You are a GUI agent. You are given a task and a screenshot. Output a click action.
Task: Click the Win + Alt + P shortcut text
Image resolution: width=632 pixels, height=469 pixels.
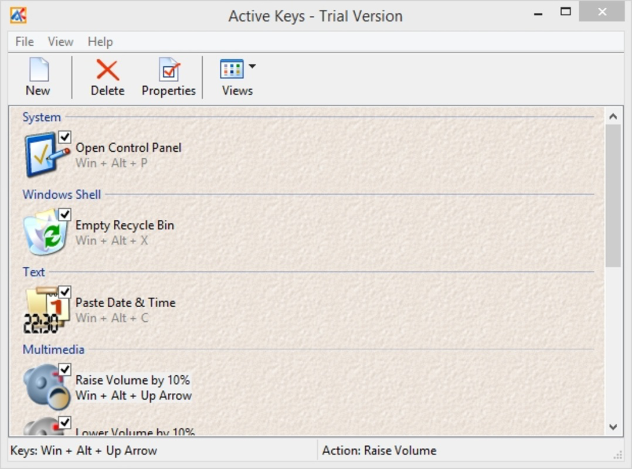tap(111, 163)
